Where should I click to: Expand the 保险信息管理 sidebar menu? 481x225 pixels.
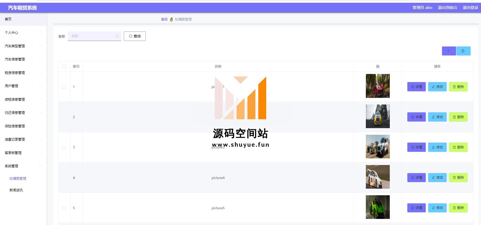tap(23, 126)
